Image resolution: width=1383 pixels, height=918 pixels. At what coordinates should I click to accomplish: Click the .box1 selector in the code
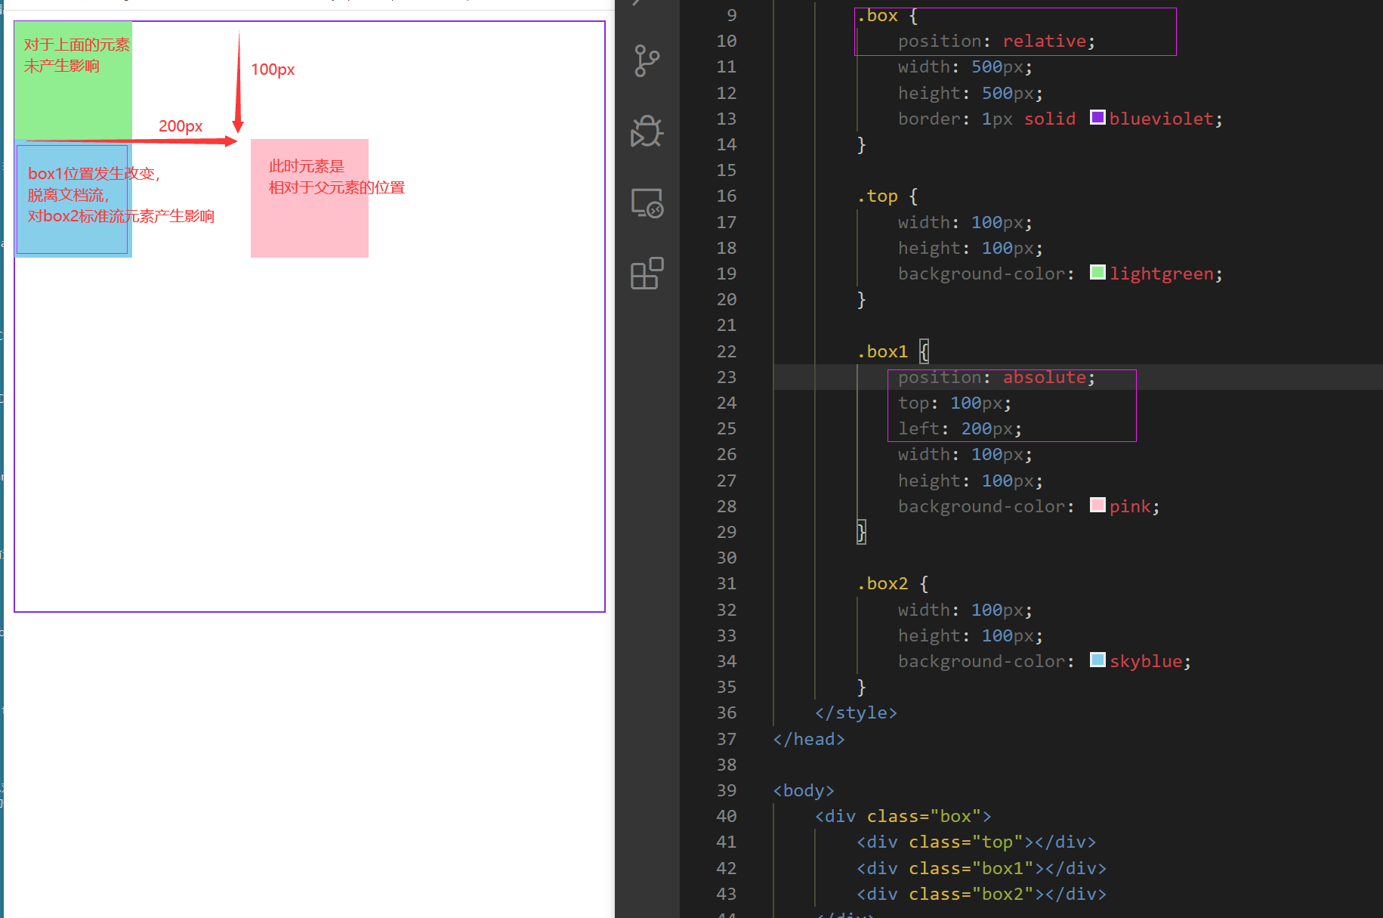883,351
